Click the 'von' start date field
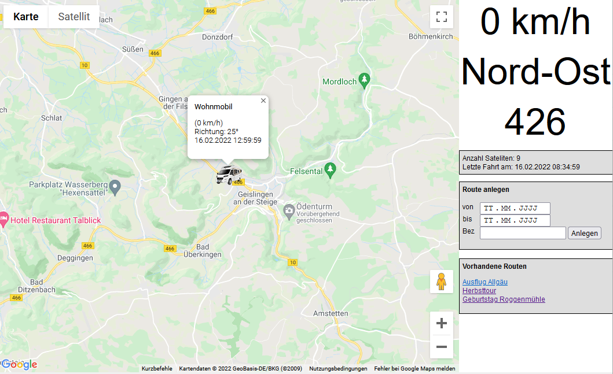 (515, 208)
